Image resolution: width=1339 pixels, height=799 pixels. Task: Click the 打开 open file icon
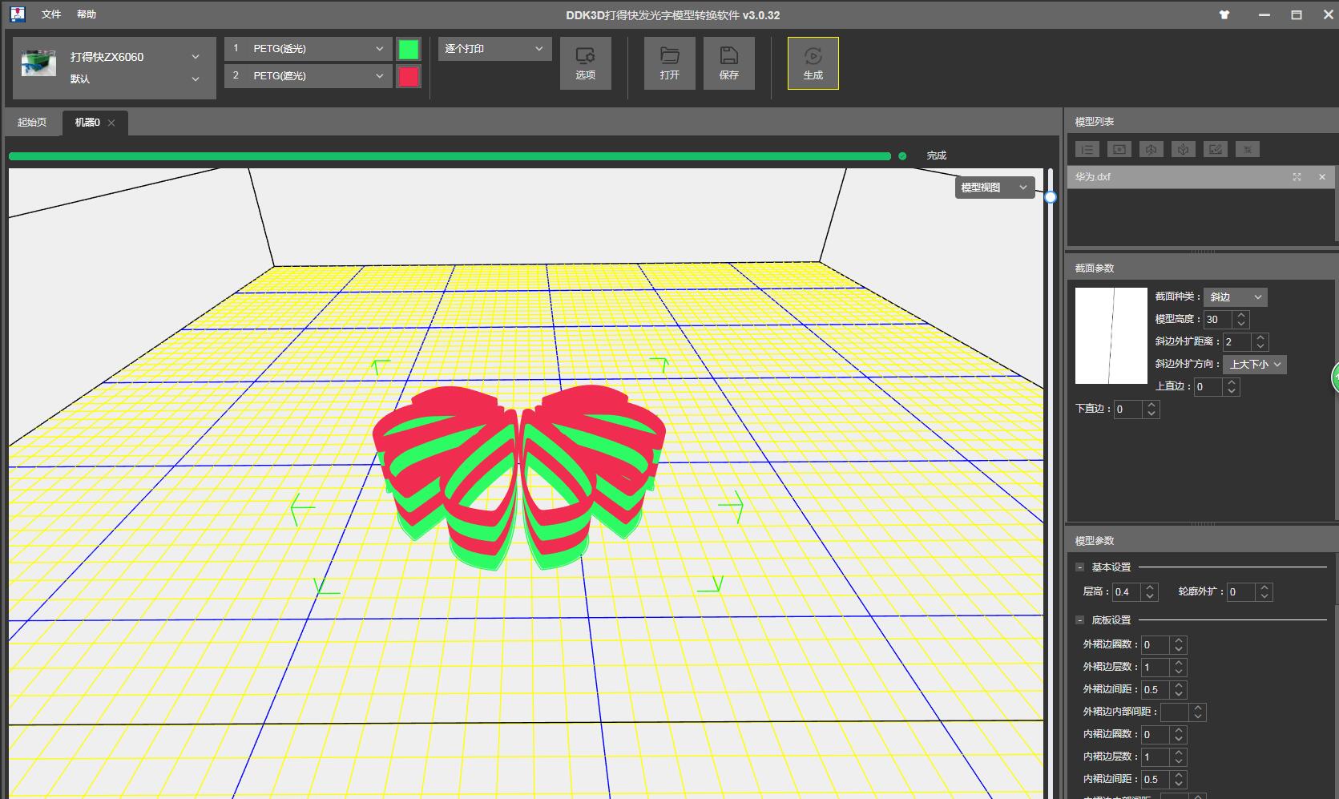(x=670, y=63)
